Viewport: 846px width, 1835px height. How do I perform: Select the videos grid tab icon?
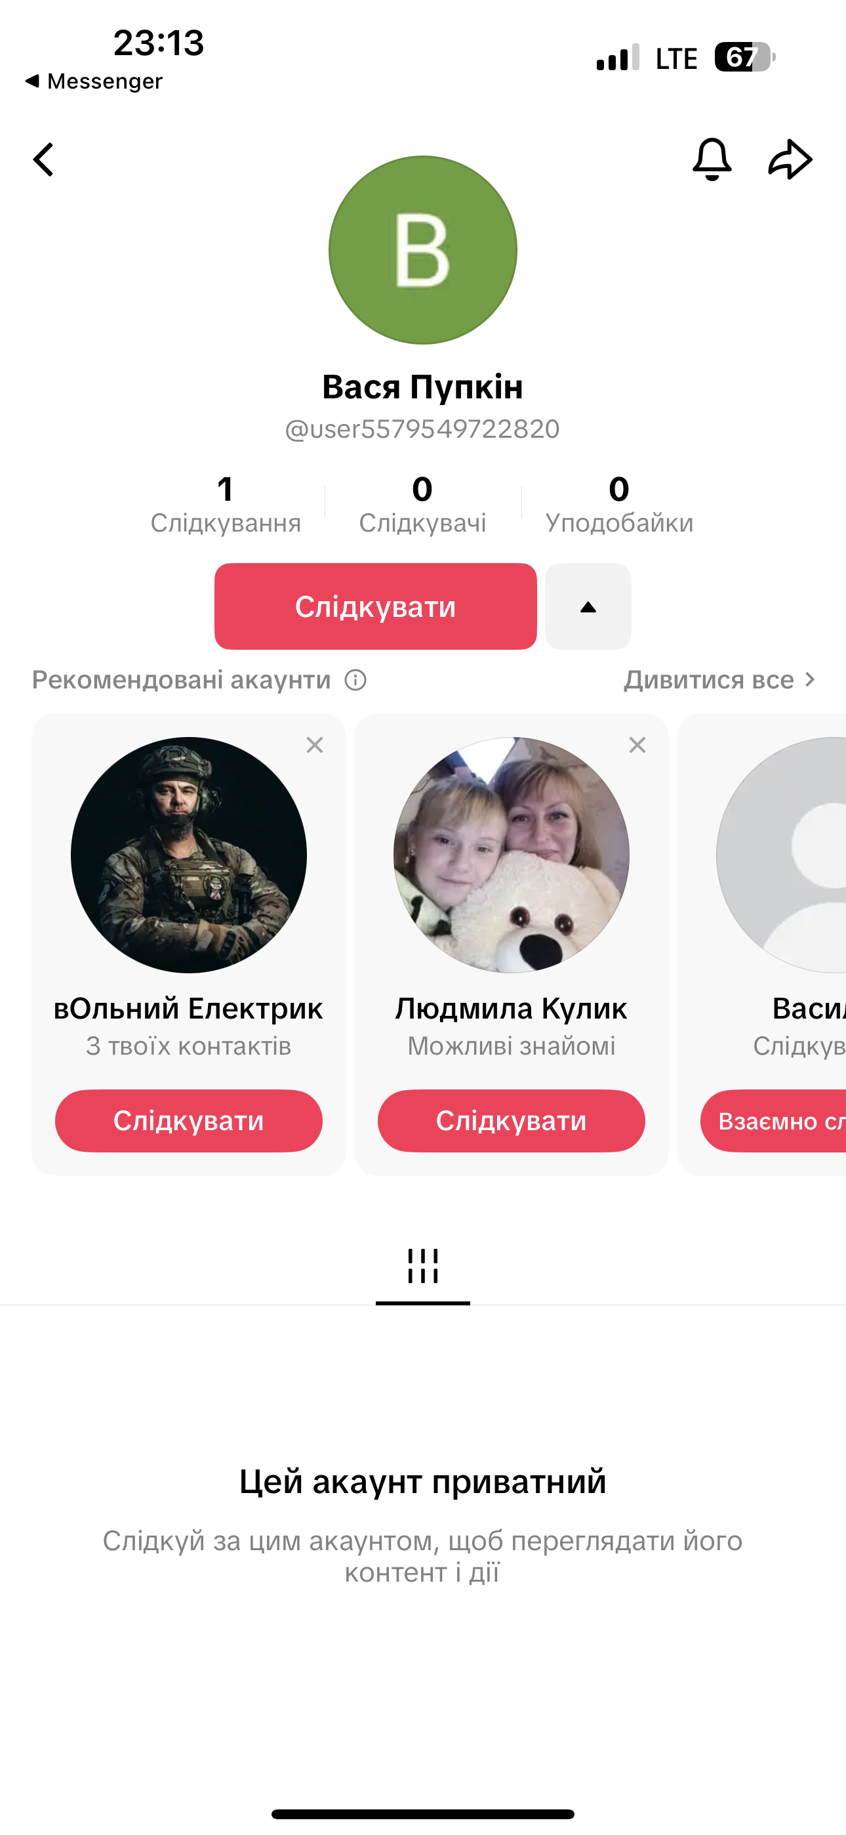[x=423, y=1267]
